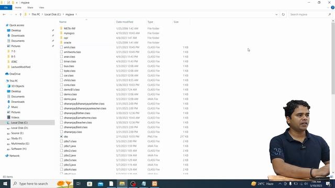Go up one folder with the Up arrow
Screen dimensions: 335x188
(20, 15)
